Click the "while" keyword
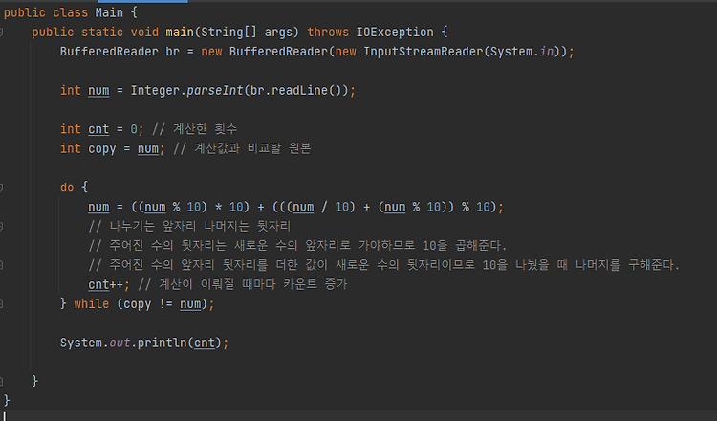 click(x=92, y=304)
